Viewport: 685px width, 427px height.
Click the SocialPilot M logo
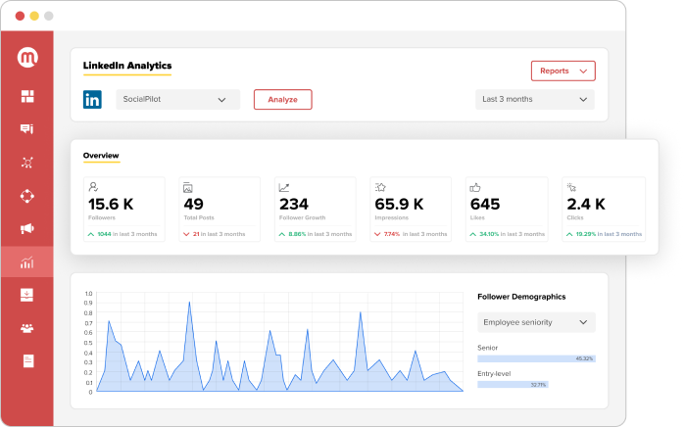click(27, 57)
